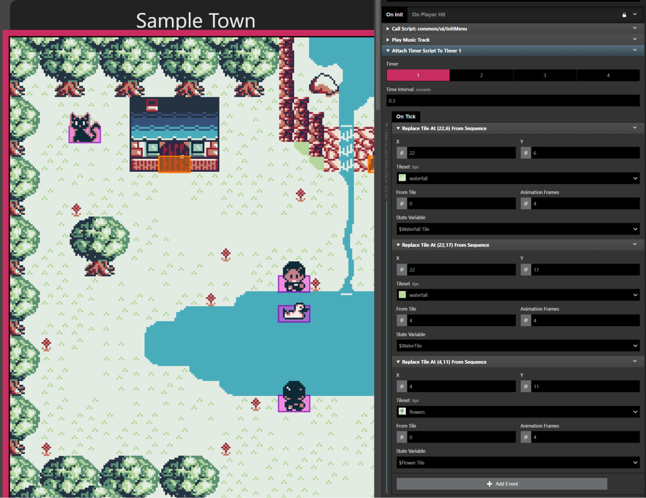Click the Add Event button
This screenshot has width=646, height=498.
click(x=502, y=484)
